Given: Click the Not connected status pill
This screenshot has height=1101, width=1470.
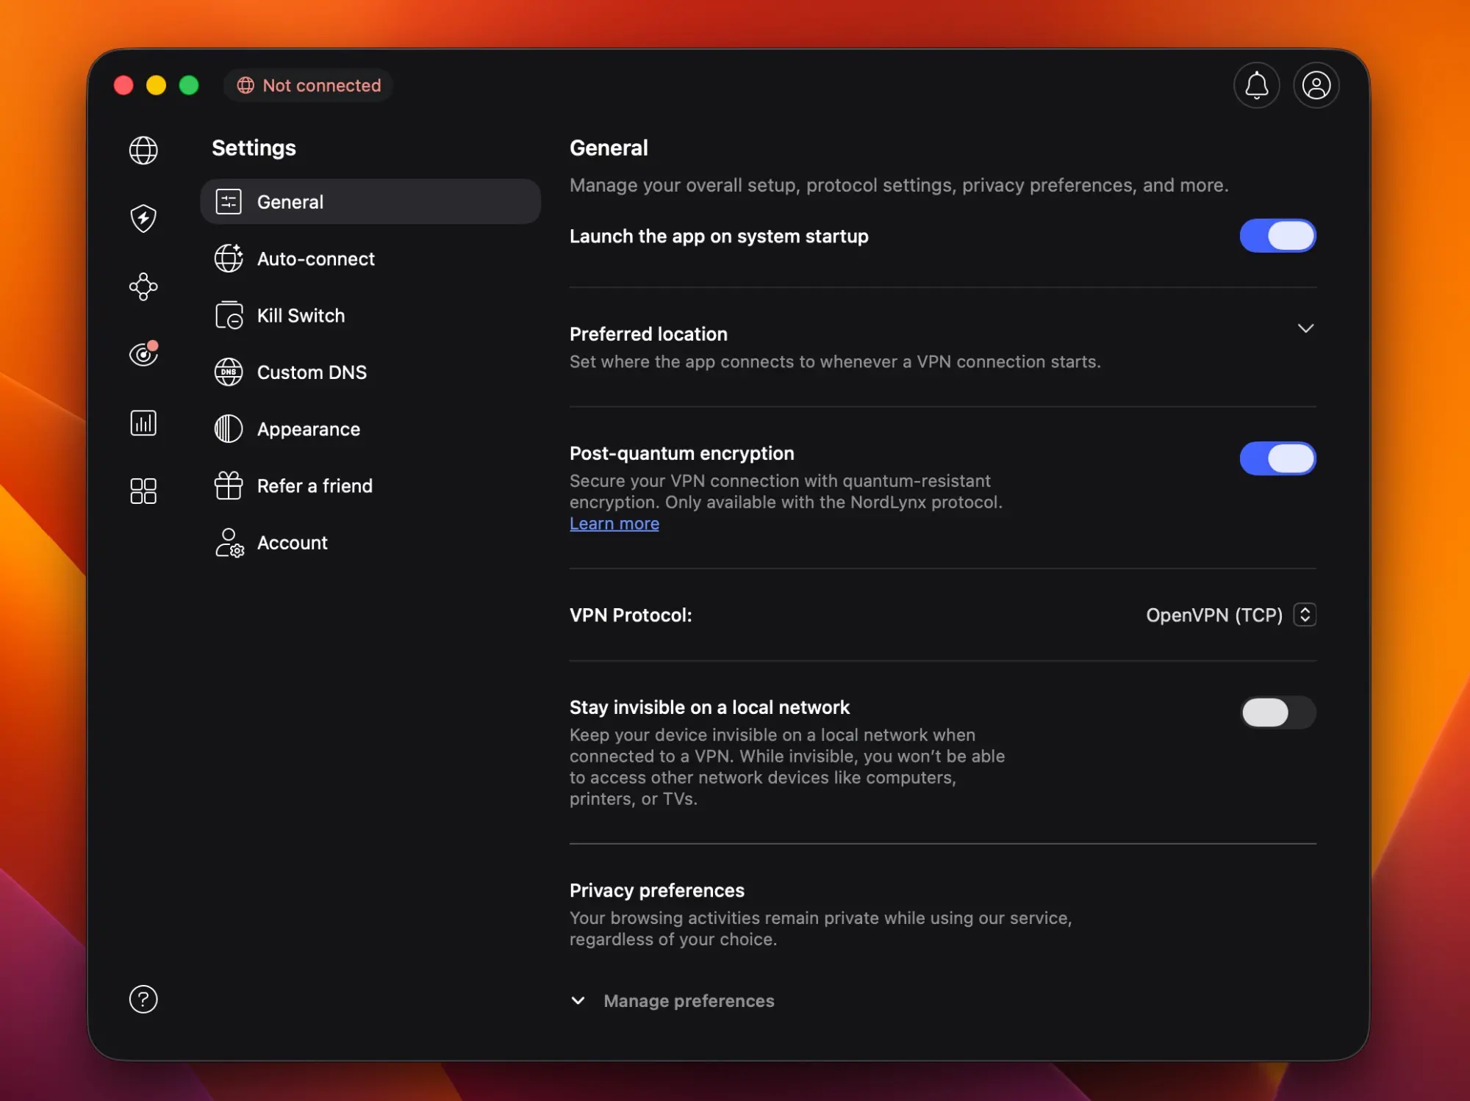Looking at the screenshot, I should tap(308, 85).
